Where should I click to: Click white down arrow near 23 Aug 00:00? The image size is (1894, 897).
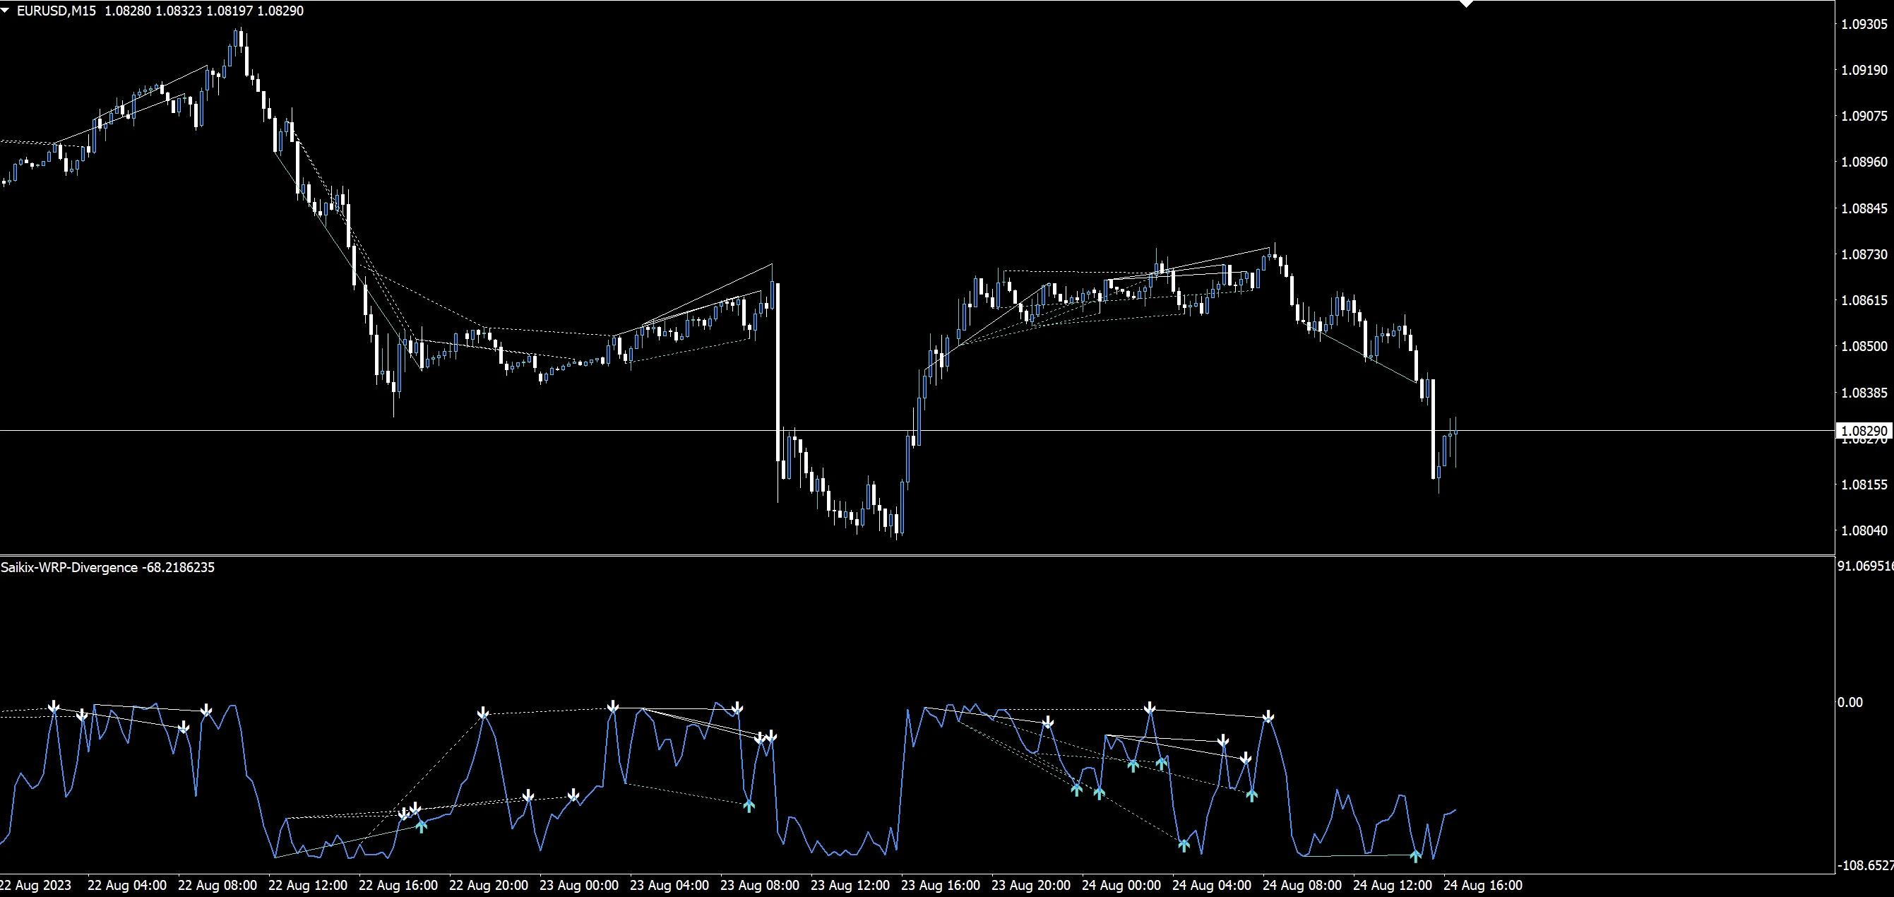click(573, 795)
